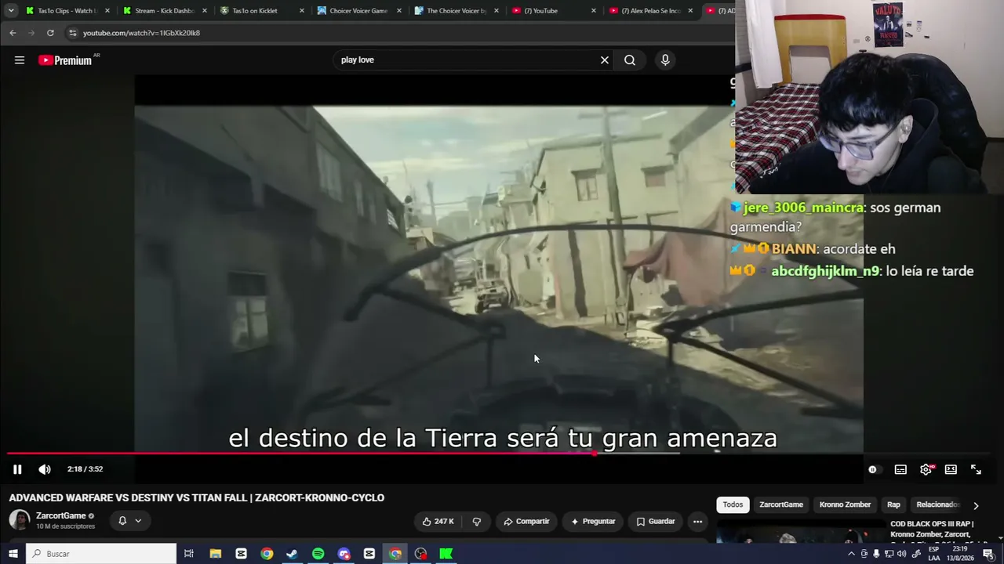Screen dimensions: 1004x564
Task: Open more actions three-dot menu
Action: tap(697, 522)
